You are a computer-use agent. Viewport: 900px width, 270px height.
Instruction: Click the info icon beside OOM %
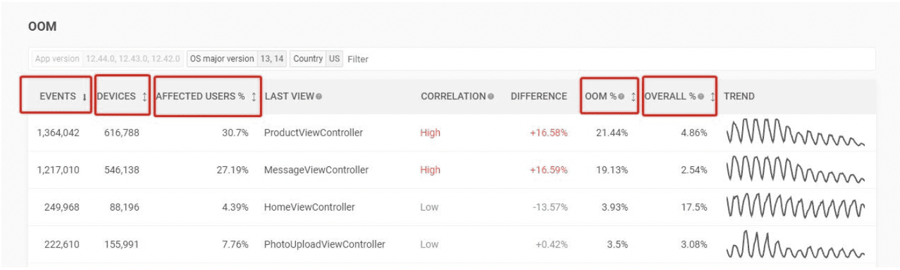coord(621,97)
